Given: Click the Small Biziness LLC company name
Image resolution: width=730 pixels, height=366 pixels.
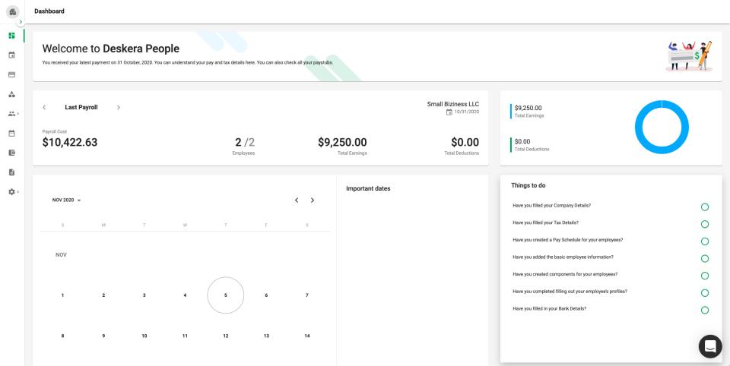Looking at the screenshot, I should [453, 104].
